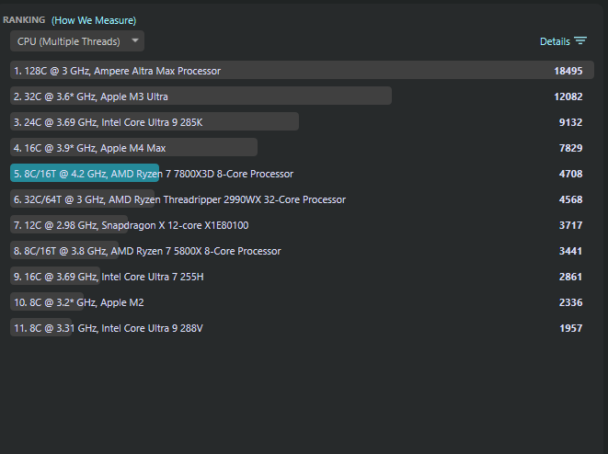Select the Ampere Altra Max Processor row
Image resolution: width=608 pixels, height=454 pixels.
click(117, 71)
